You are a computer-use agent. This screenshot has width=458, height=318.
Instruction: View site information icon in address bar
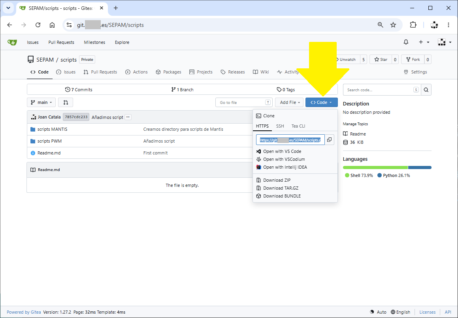69,25
